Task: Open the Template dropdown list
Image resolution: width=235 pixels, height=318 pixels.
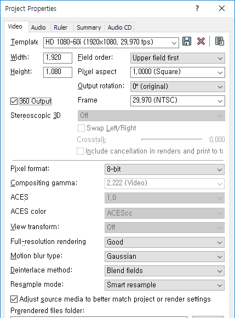Action: (111, 43)
